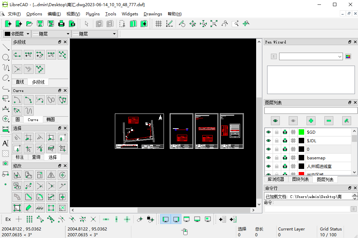Select the Line tool in the left sidebar

pyautogui.click(x=6, y=47)
